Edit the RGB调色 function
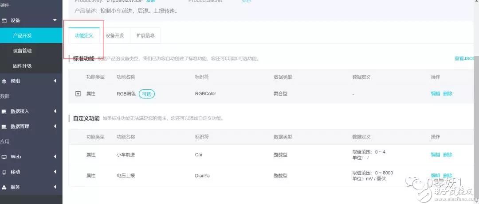This screenshot has width=479, height=204. pyautogui.click(x=436, y=94)
